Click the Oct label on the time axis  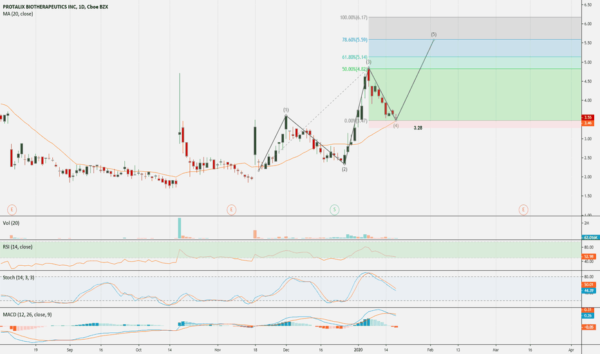click(138, 349)
